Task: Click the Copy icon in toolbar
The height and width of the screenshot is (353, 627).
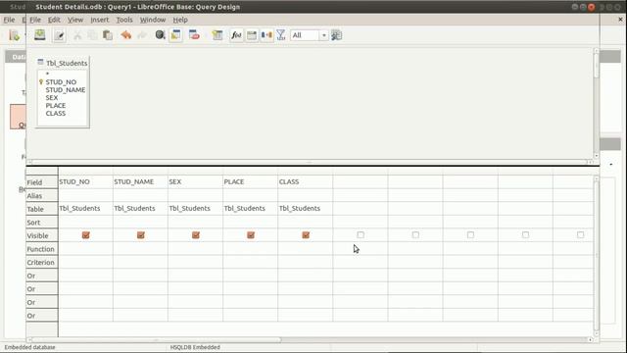Action: point(92,35)
